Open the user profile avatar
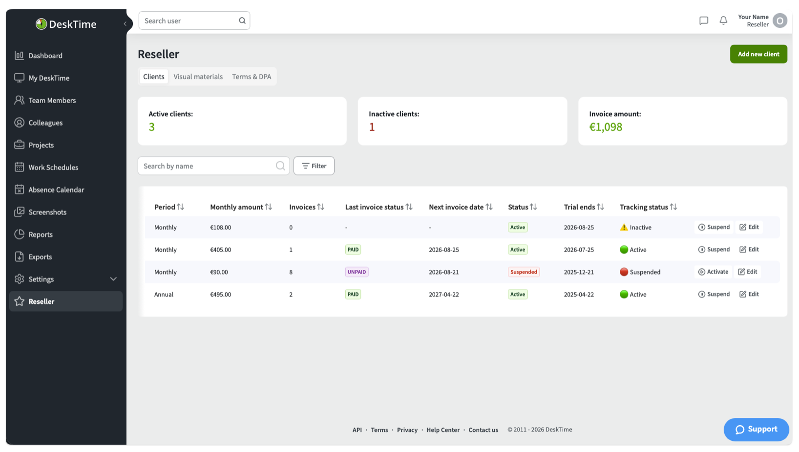 pos(780,21)
